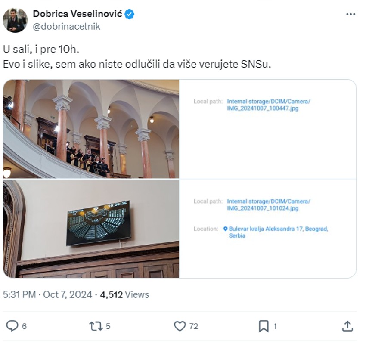Image resolution: width=366 pixels, height=347 pixels.
Task: Click the reply speech bubble icon
Action: [12, 326]
